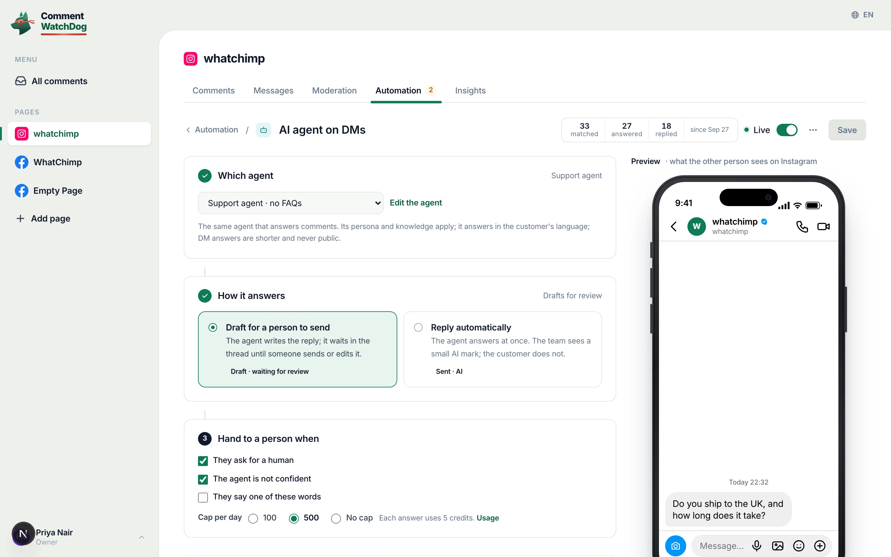Open the Moderation tab
Image resolution: width=891 pixels, height=557 pixels.
[x=334, y=91]
